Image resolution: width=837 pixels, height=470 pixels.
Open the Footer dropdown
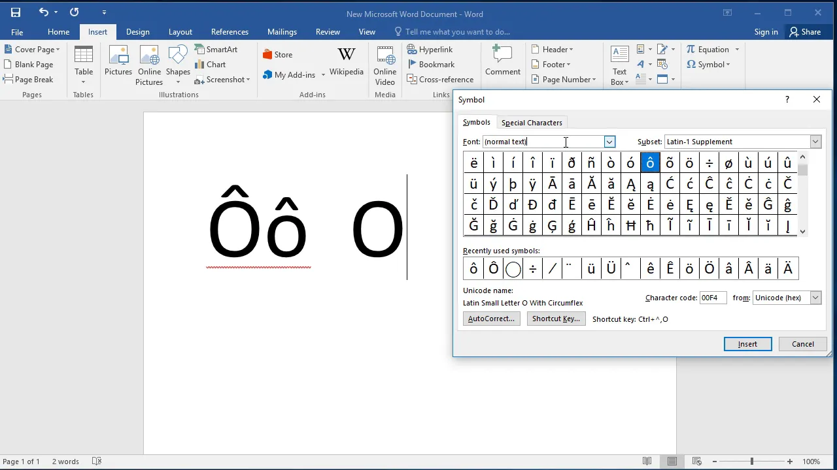(x=551, y=65)
